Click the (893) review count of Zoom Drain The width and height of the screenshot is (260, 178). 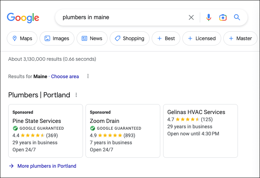(x=129, y=135)
